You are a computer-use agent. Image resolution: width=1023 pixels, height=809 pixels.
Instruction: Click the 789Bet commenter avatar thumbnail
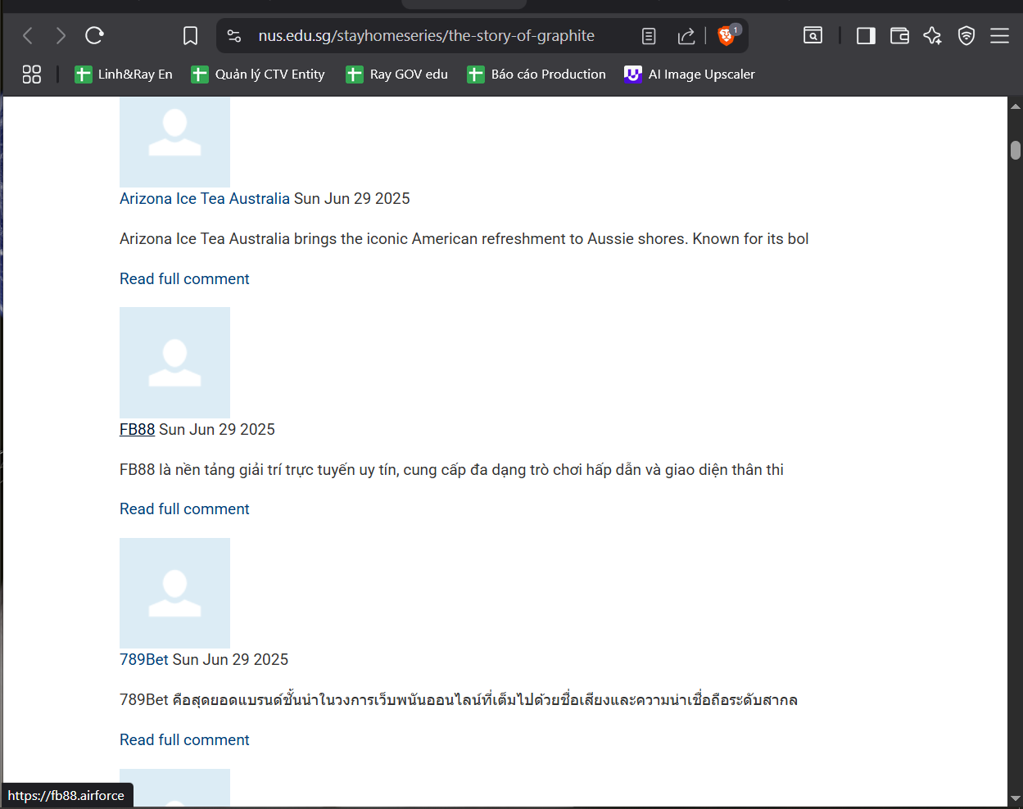coord(174,594)
